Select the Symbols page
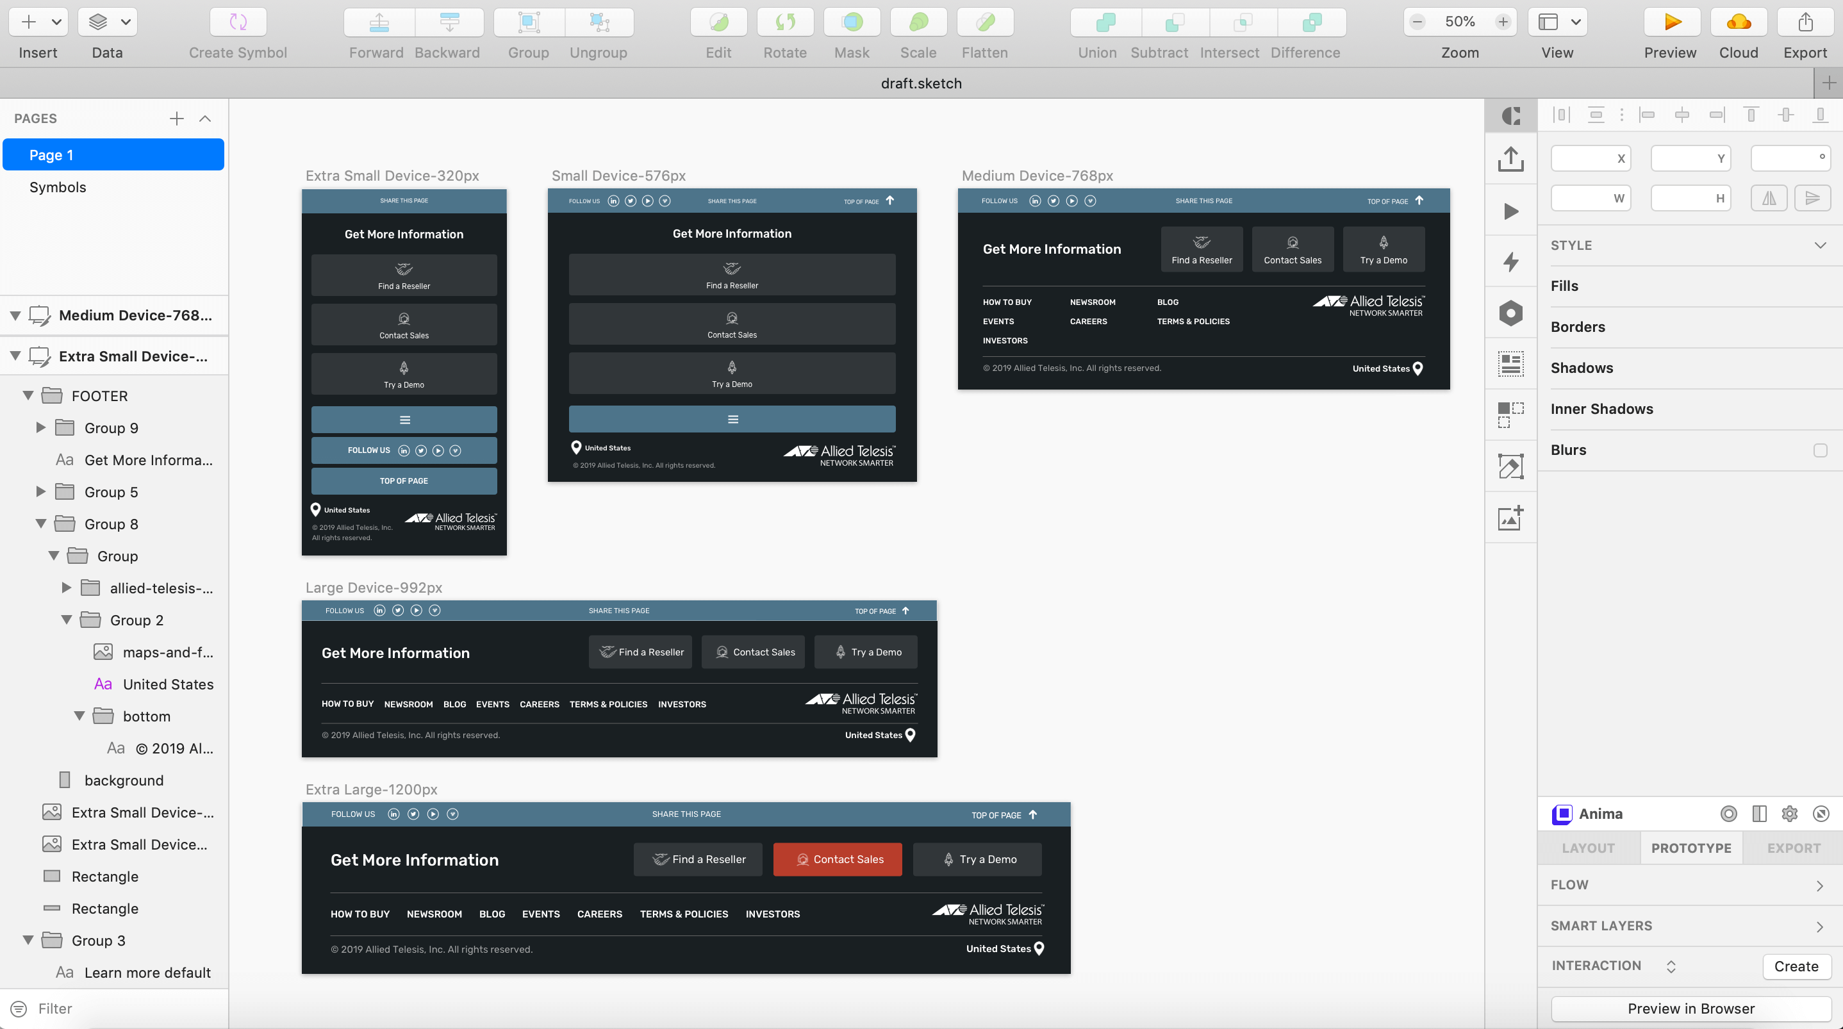The height and width of the screenshot is (1029, 1843). tap(57, 188)
